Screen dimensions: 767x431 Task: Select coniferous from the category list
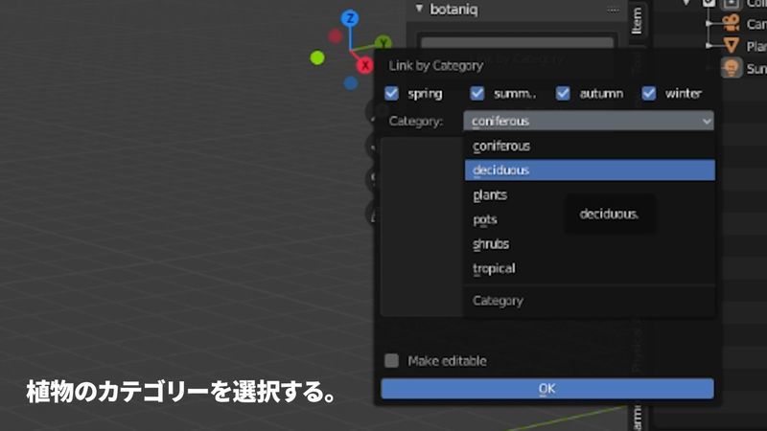point(590,146)
